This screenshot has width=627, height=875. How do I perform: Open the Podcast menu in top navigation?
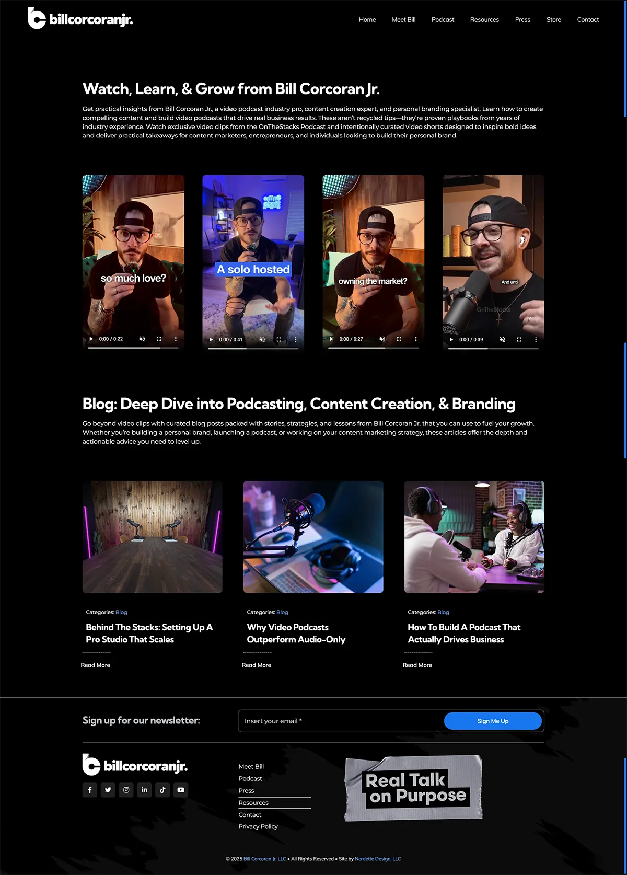(x=443, y=20)
